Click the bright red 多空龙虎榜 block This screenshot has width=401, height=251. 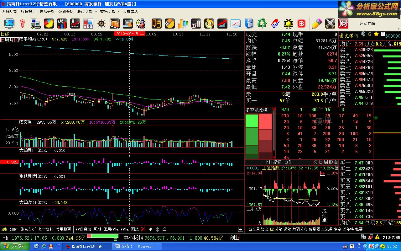[x=265, y=122]
